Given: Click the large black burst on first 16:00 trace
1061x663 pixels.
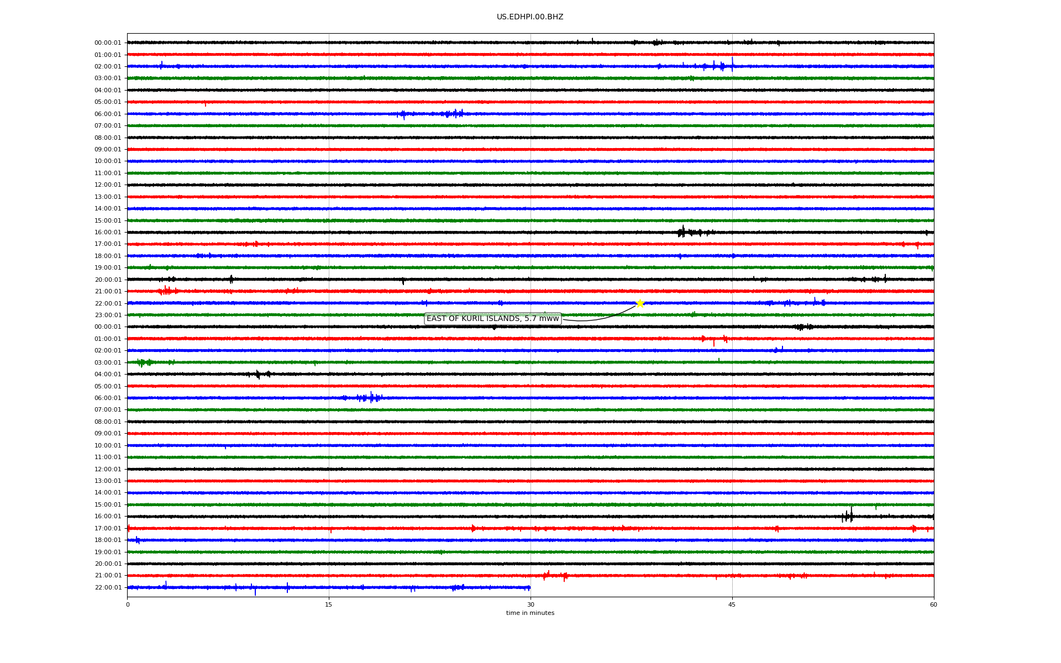Looking at the screenshot, I should click(x=683, y=232).
